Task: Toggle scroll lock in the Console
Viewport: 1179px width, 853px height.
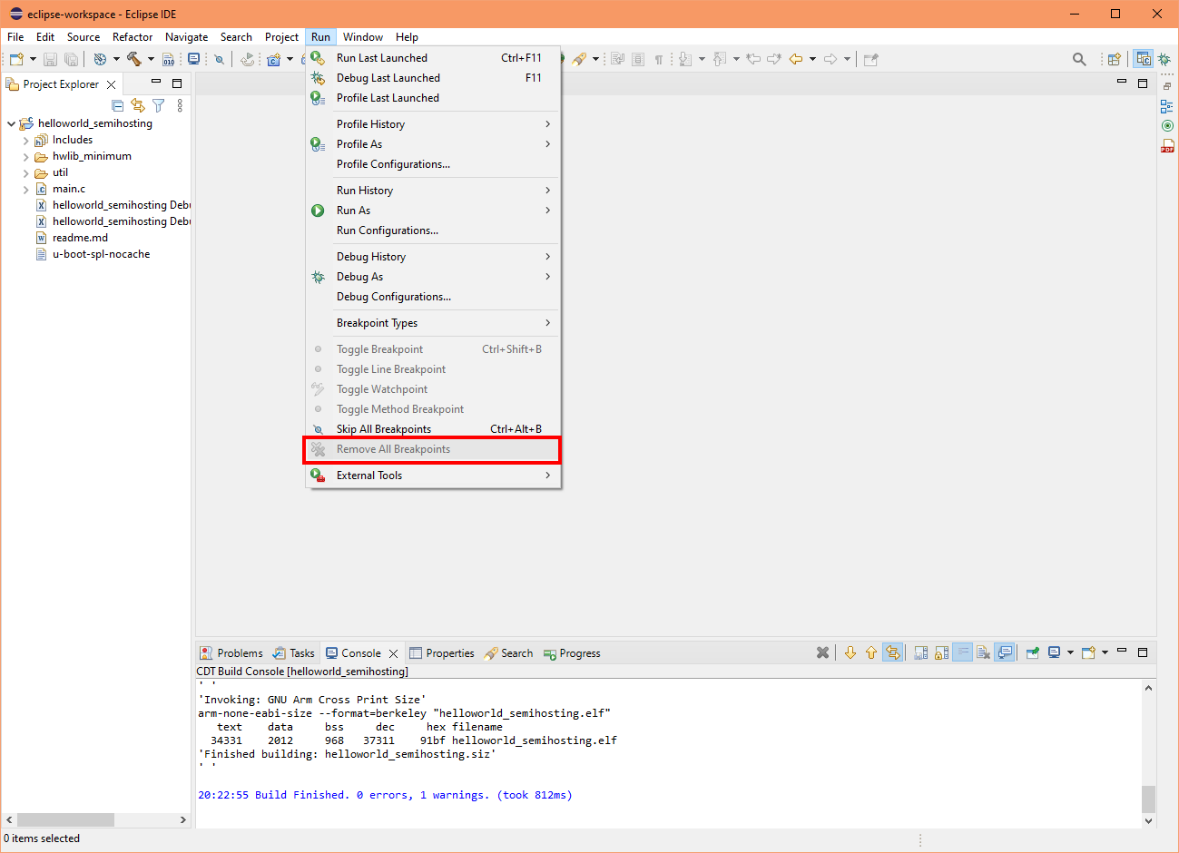Action: (939, 652)
